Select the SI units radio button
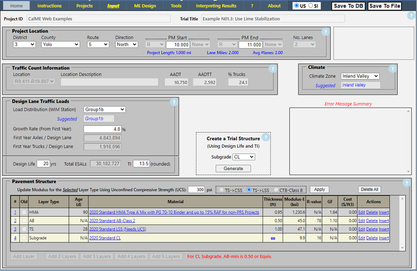417x271 pixels. 311,6
